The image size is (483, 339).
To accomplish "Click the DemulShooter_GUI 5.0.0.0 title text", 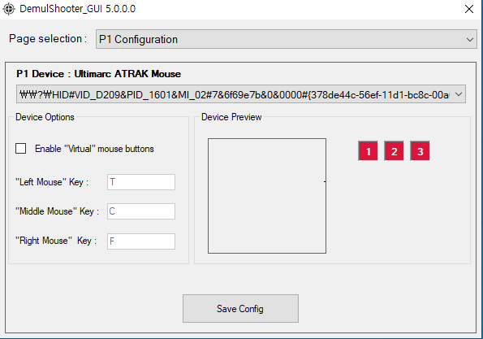I will (x=78, y=9).
